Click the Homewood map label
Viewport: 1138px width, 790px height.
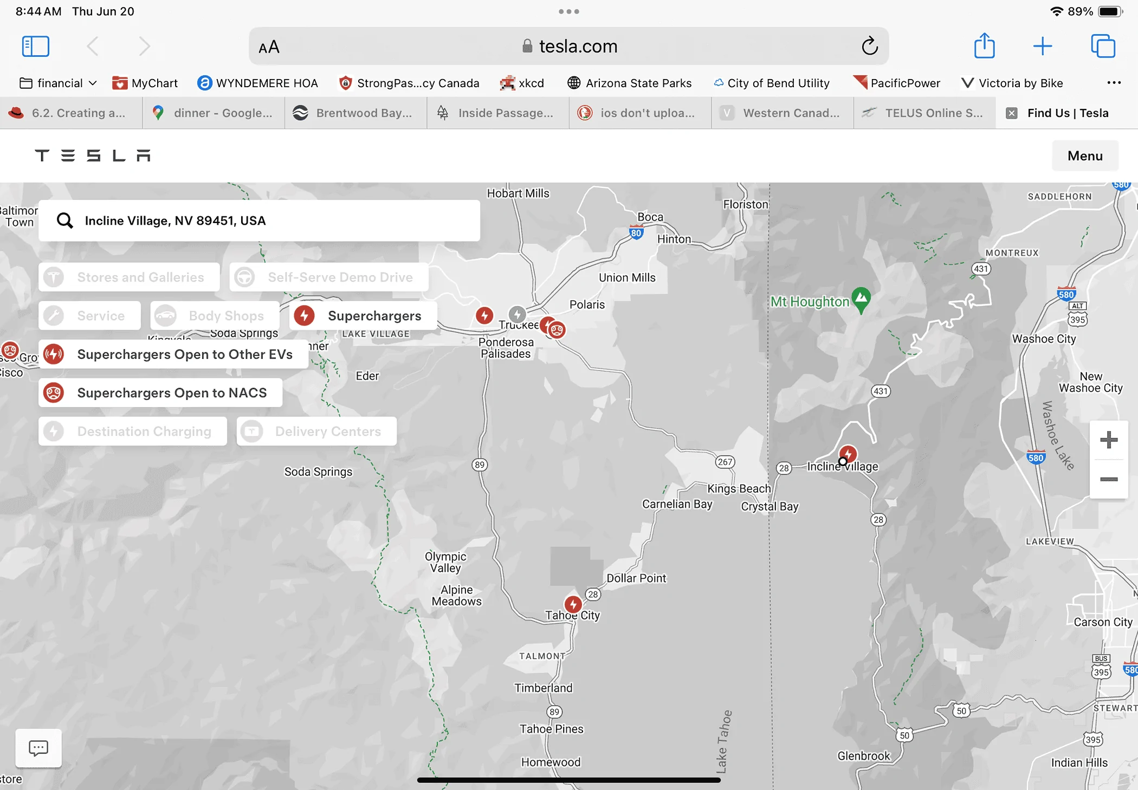tap(551, 762)
